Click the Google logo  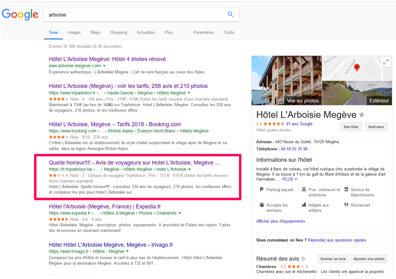pos(20,15)
